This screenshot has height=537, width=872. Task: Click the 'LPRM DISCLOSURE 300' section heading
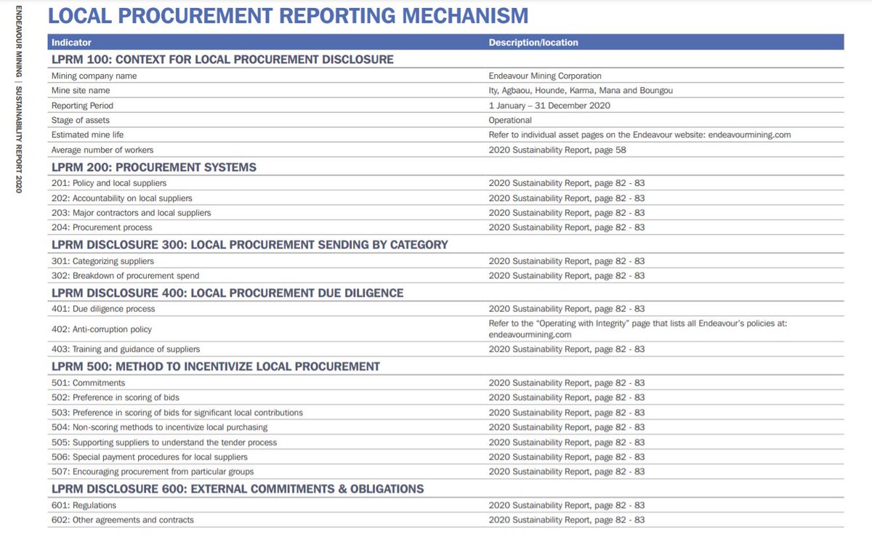pyautogui.click(x=250, y=245)
